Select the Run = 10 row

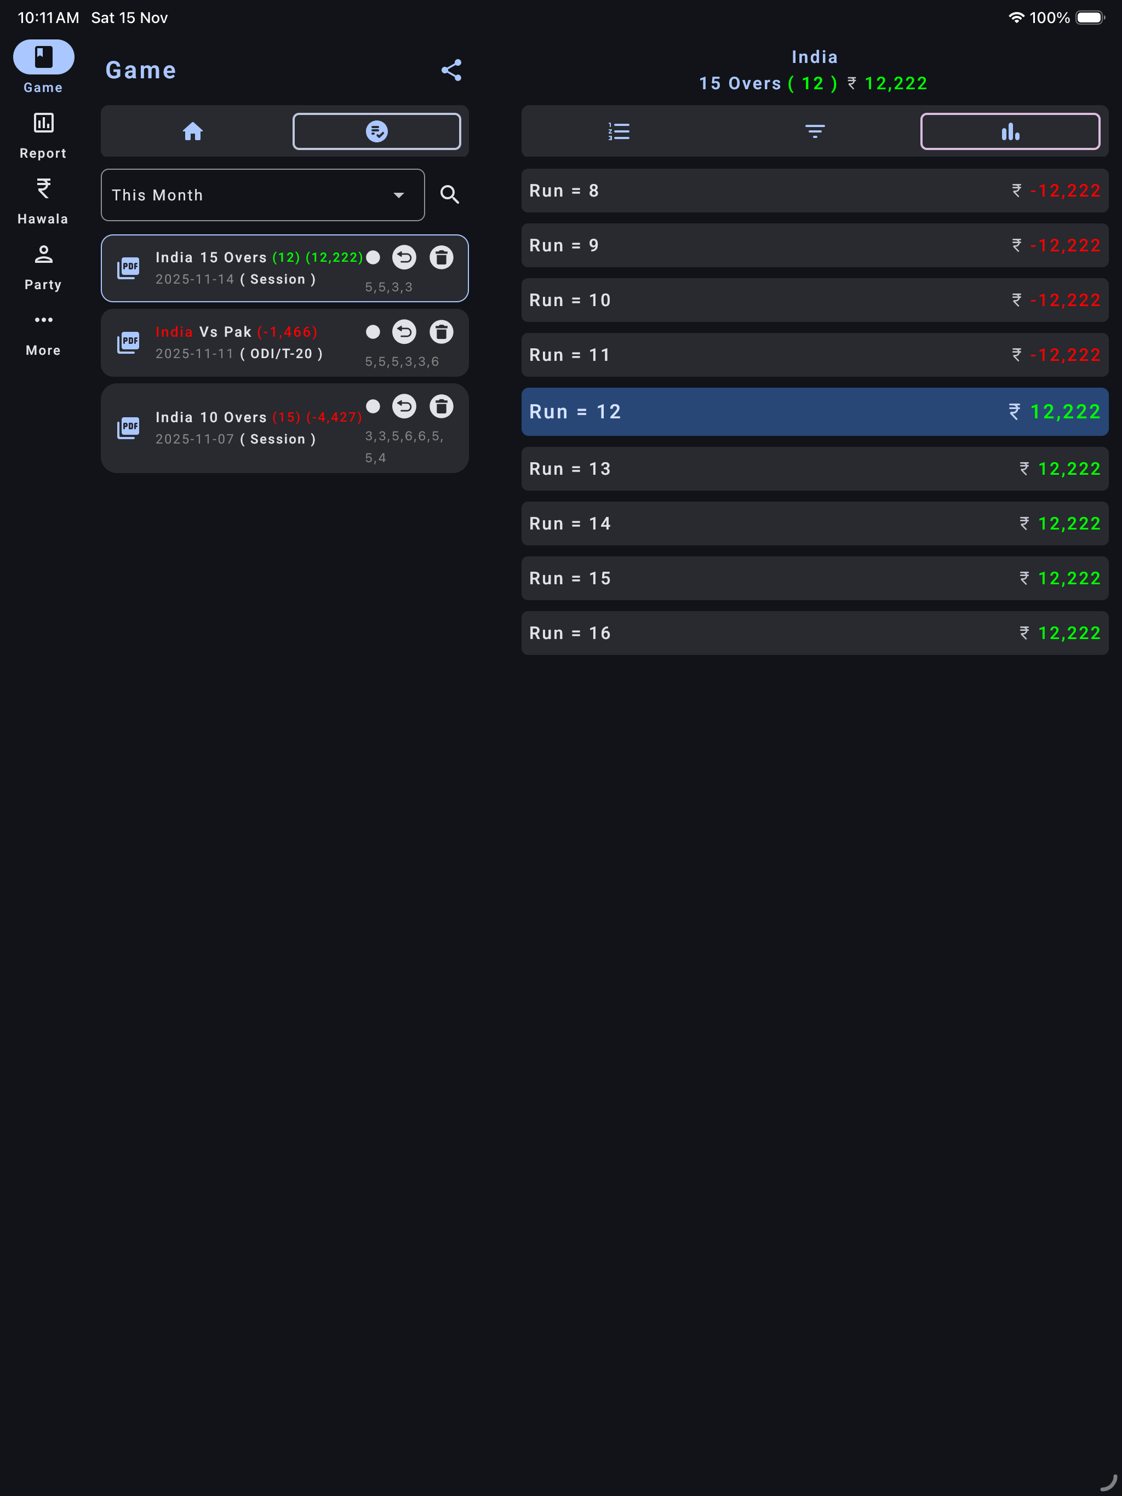coord(815,300)
